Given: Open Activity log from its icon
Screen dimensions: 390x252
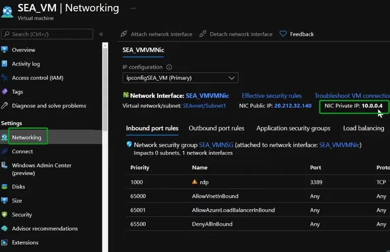Looking at the screenshot, I should click(x=5, y=64).
